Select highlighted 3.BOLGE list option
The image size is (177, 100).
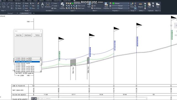click(27, 62)
